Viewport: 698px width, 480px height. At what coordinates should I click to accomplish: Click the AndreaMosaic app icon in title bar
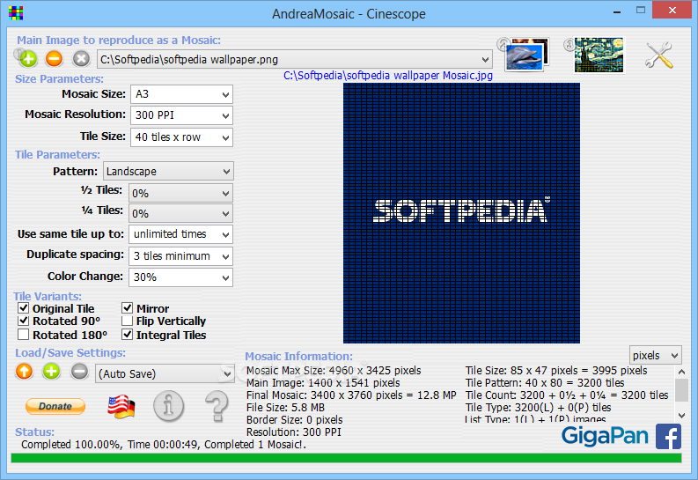[x=16, y=13]
